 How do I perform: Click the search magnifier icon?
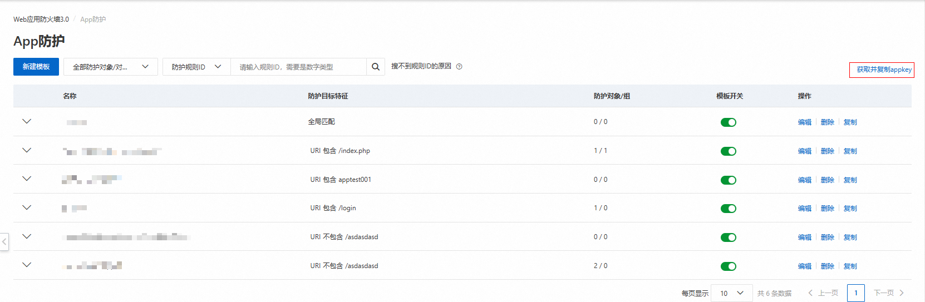click(x=376, y=67)
